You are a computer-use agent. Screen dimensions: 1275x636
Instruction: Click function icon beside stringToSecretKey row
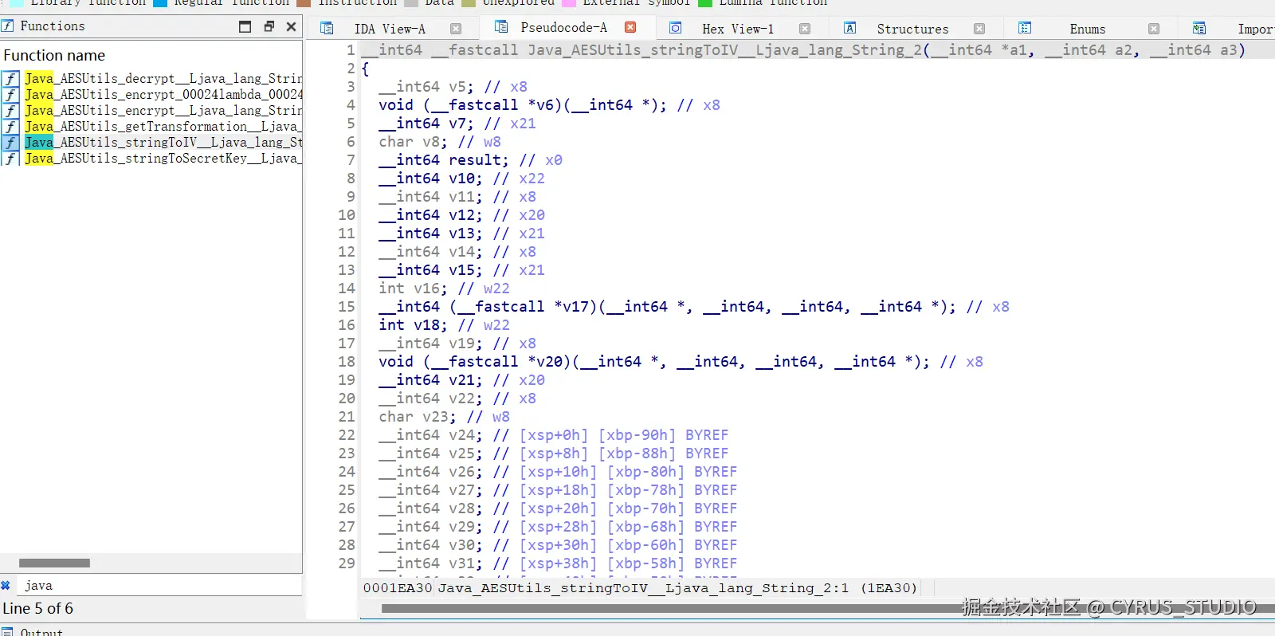(x=10, y=159)
